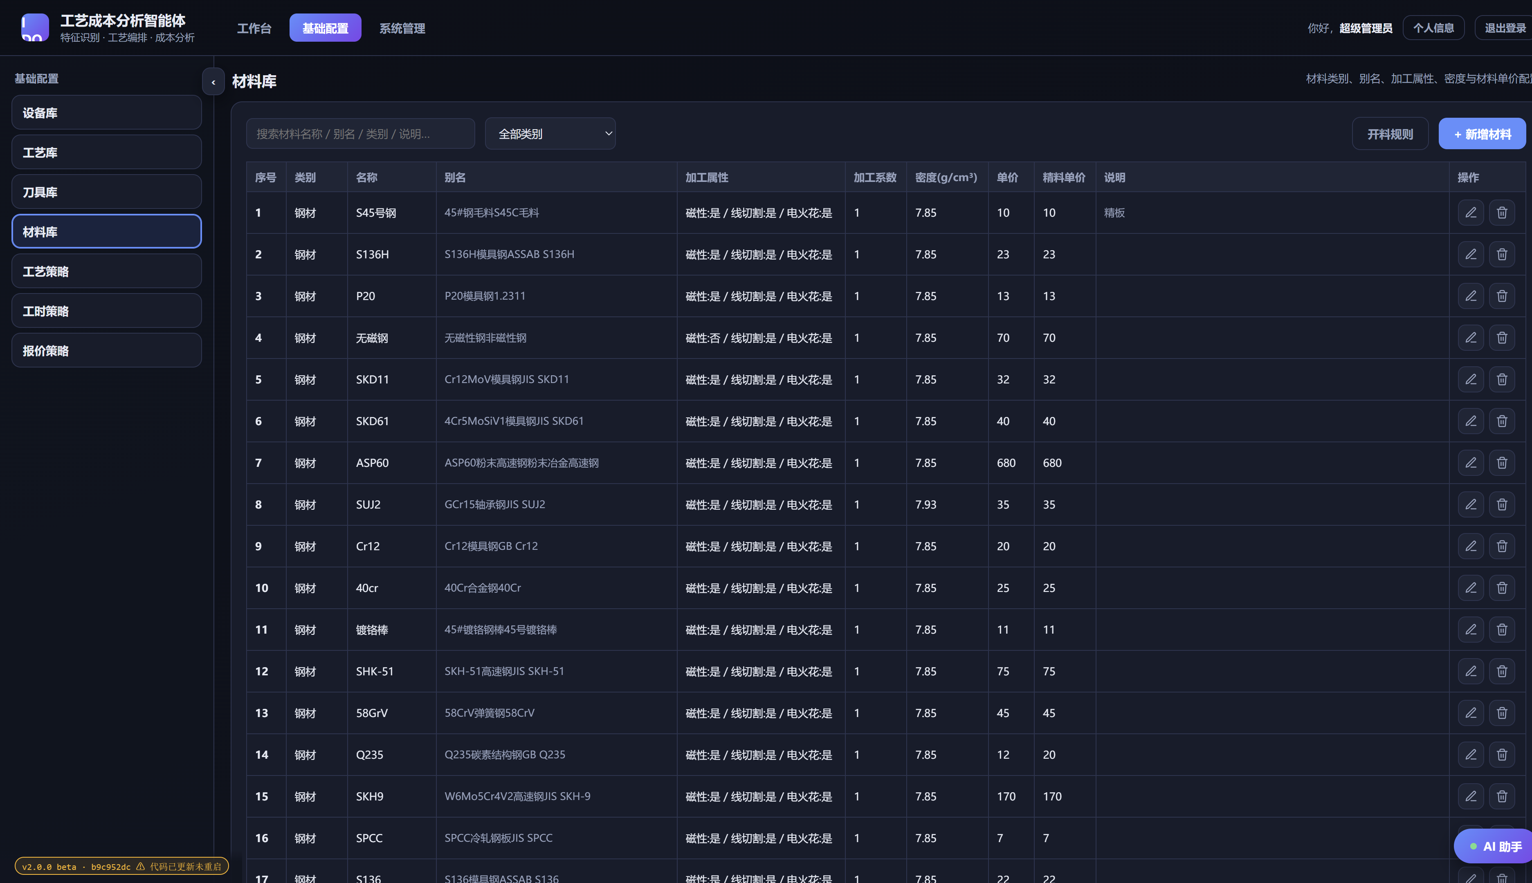The width and height of the screenshot is (1532, 883).
Task: Delete the S136H material row
Action: [x=1502, y=254]
